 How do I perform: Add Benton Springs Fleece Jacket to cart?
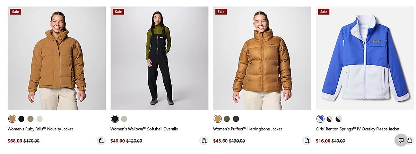coord(410,140)
